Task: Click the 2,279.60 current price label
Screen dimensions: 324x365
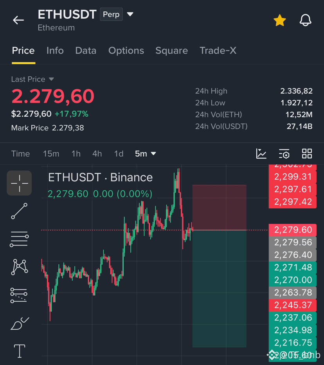Action: [293, 230]
